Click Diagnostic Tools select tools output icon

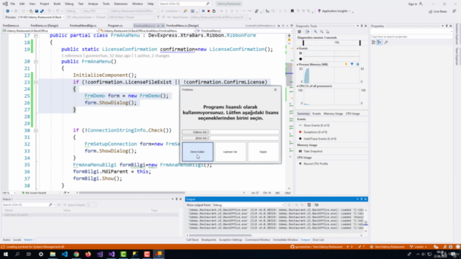(308, 32)
